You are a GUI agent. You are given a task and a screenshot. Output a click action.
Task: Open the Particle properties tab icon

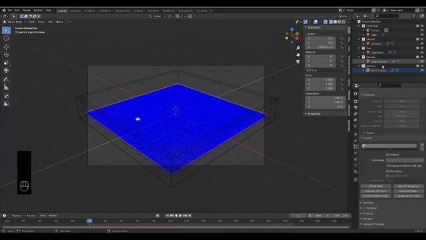[x=355, y=147]
